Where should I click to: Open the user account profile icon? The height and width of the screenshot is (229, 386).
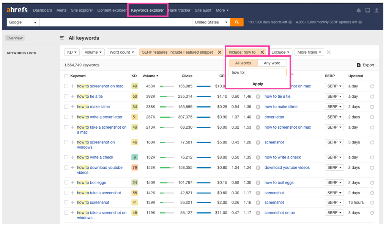click(377, 10)
